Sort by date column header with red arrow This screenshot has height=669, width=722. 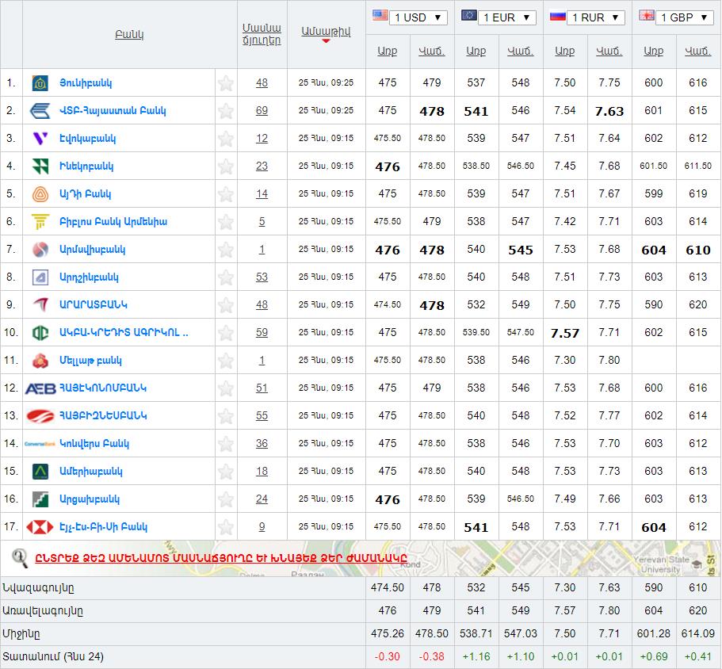[x=326, y=31]
